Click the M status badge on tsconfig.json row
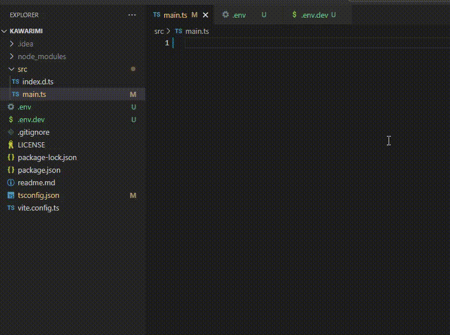450x335 pixels. 133,195
